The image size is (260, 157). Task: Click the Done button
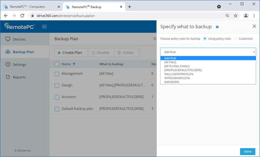(x=248, y=151)
